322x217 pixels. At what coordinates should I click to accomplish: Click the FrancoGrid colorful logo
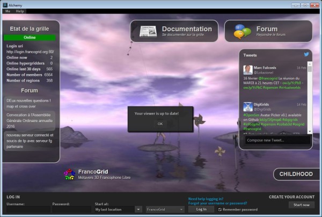click(x=69, y=174)
